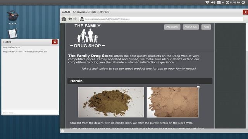Open the Notes notepad desktop icon

13,33
